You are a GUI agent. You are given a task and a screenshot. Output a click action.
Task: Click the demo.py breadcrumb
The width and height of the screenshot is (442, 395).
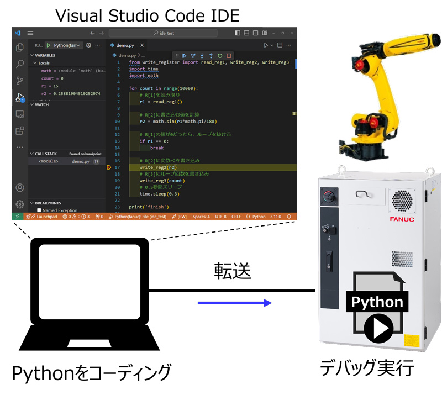[x=127, y=55]
